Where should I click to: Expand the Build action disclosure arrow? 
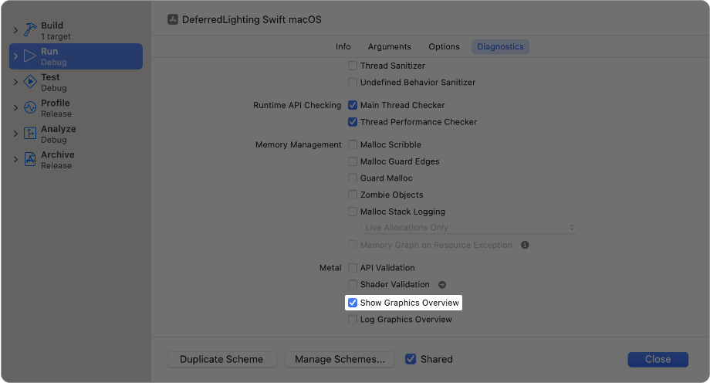click(15, 30)
